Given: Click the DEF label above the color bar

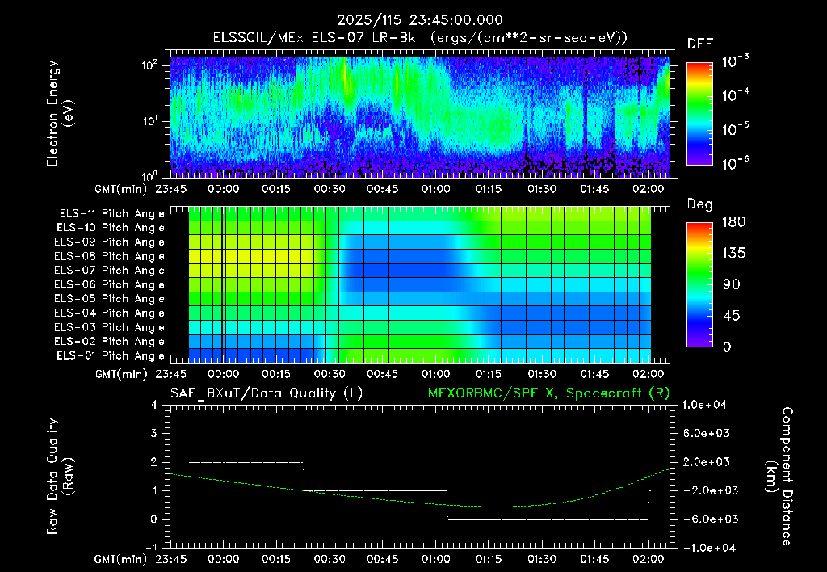Looking at the screenshot, I should pos(699,44).
